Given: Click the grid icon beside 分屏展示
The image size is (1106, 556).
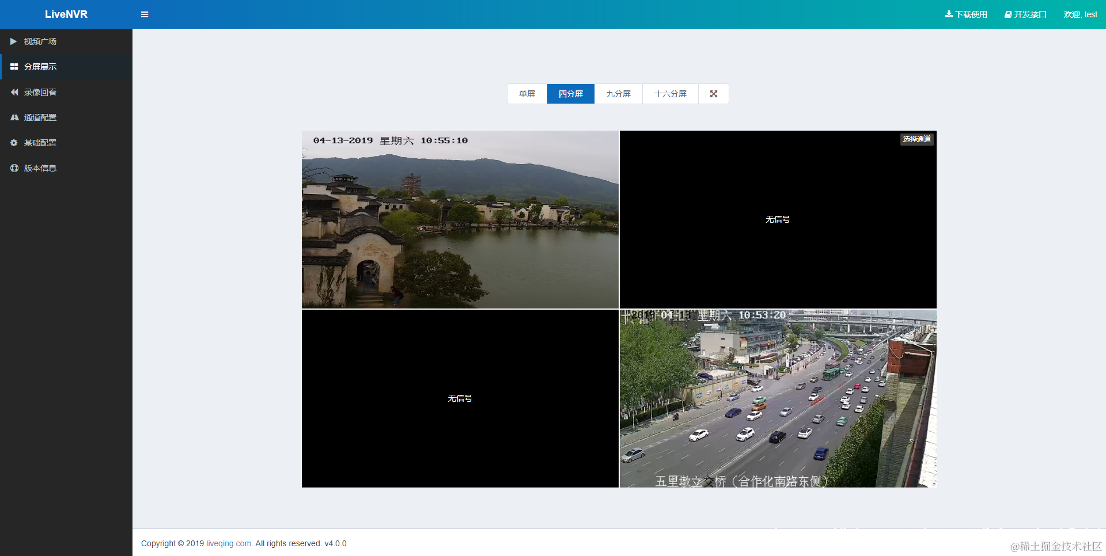Looking at the screenshot, I should [x=14, y=67].
